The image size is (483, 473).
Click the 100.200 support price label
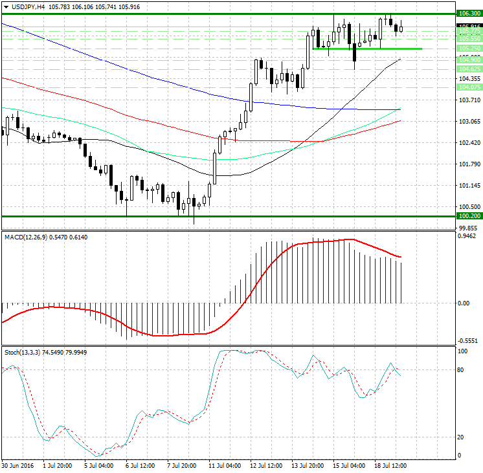click(x=469, y=216)
